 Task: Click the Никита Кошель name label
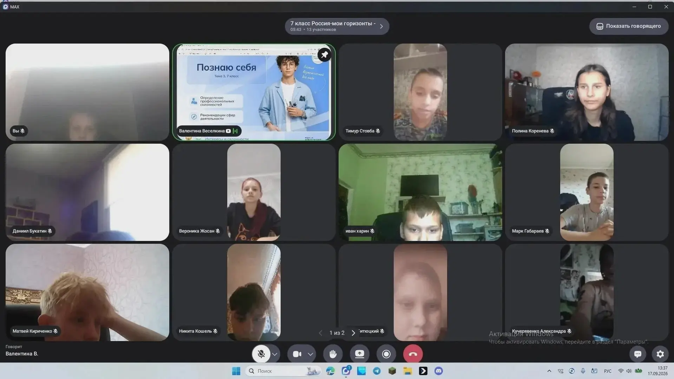tap(198, 331)
